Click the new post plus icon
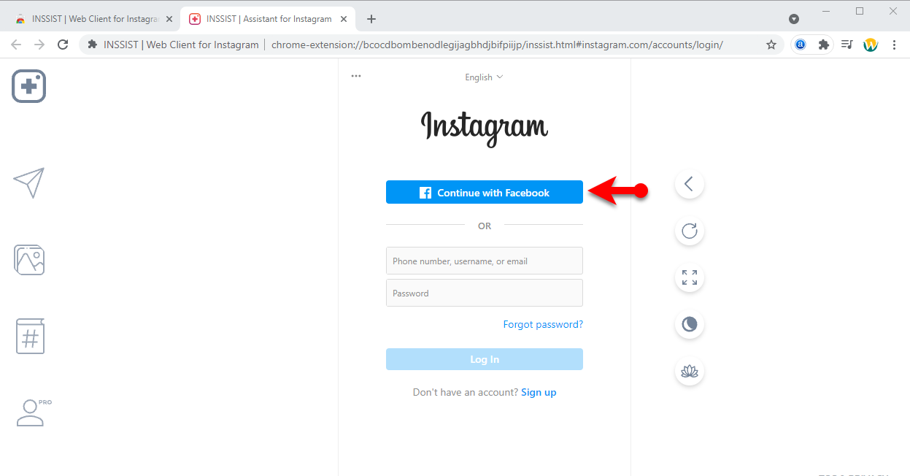The image size is (910, 476). click(x=29, y=86)
